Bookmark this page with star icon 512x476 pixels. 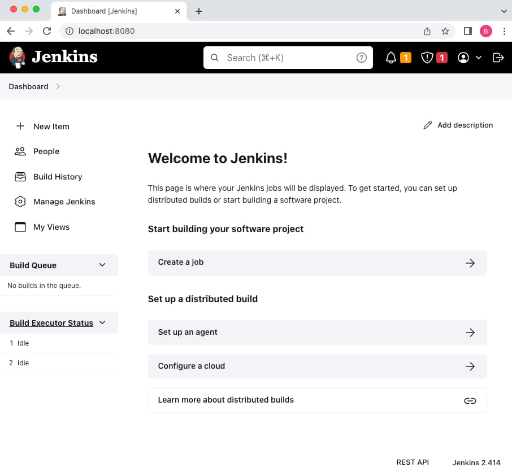pyautogui.click(x=445, y=31)
